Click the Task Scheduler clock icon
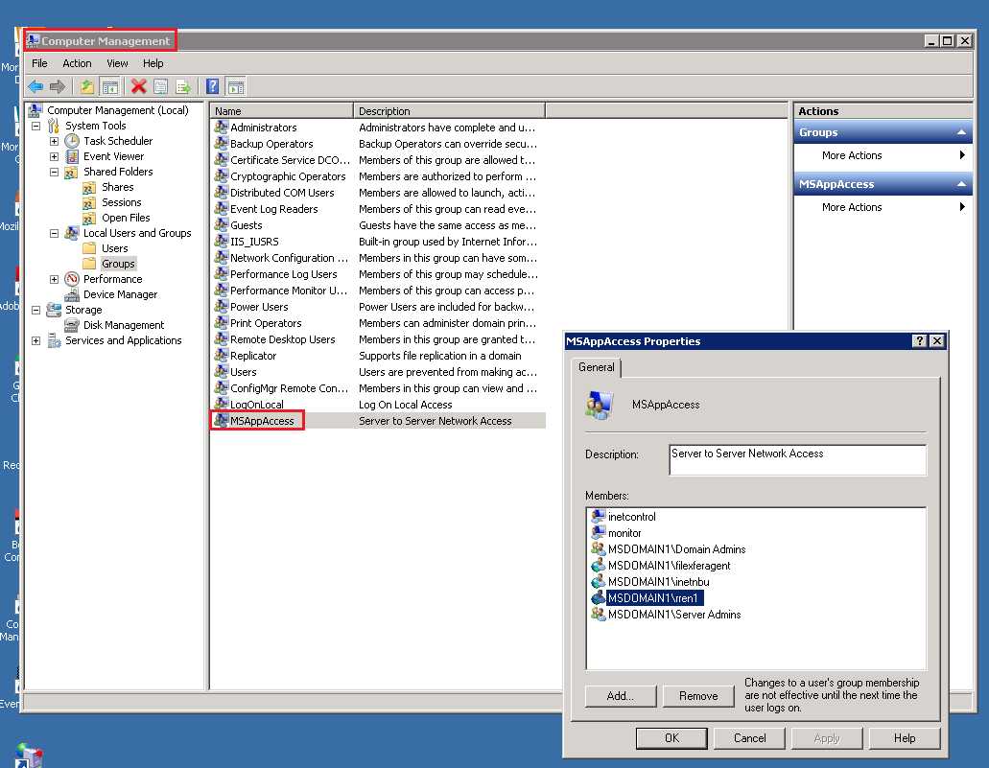The width and height of the screenshot is (989, 768). pos(72,141)
